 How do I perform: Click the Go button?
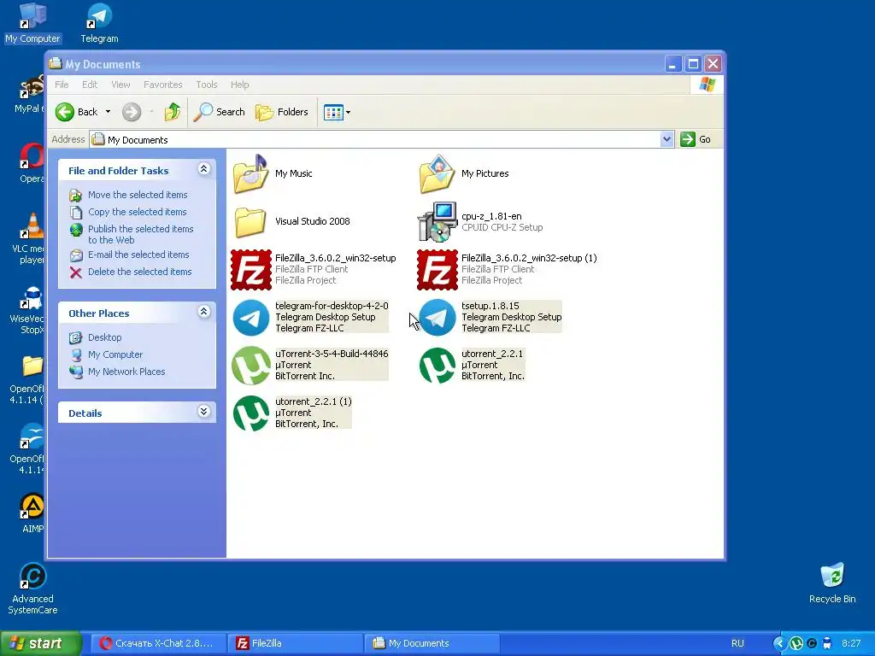tap(696, 139)
